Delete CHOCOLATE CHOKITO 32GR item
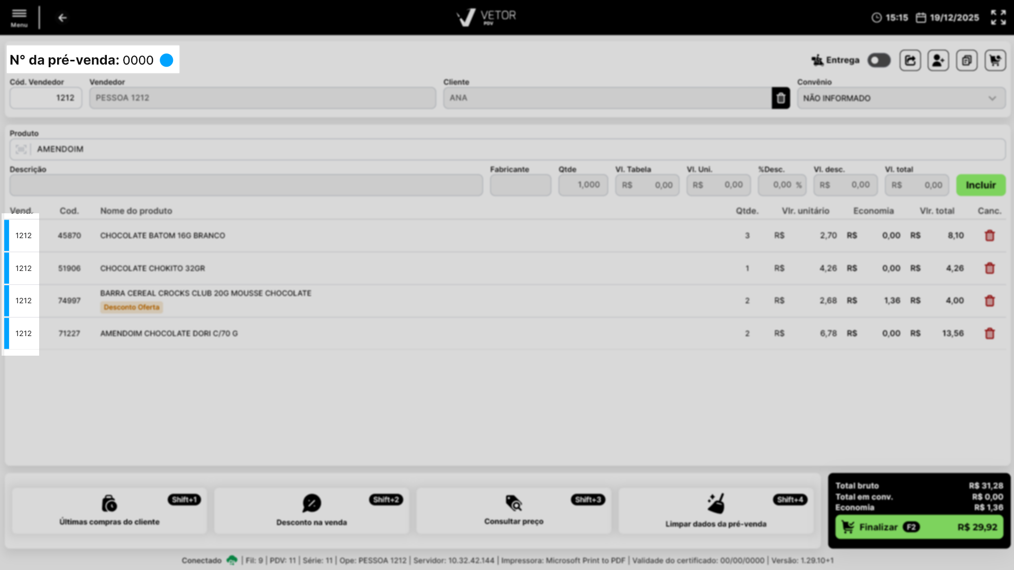 (x=989, y=268)
